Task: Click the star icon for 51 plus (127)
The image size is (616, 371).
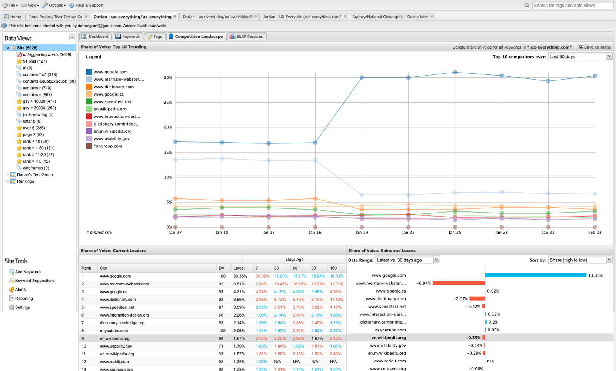Action: [19, 61]
